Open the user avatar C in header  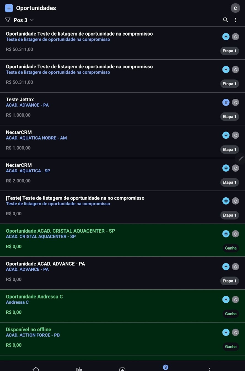click(235, 8)
